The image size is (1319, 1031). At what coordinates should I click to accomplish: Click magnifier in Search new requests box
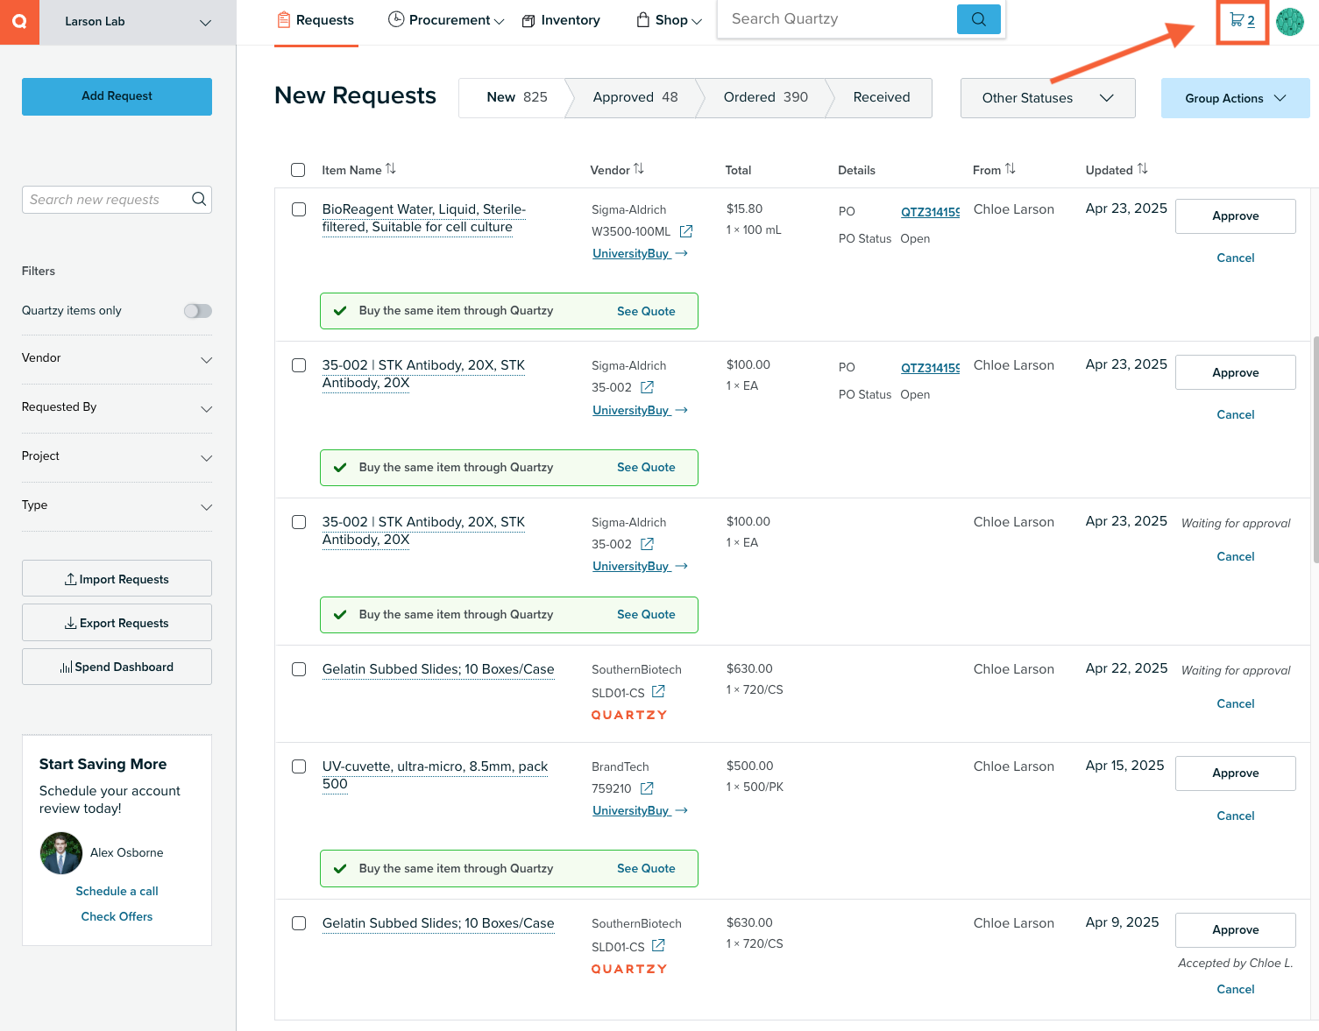pyautogui.click(x=199, y=199)
